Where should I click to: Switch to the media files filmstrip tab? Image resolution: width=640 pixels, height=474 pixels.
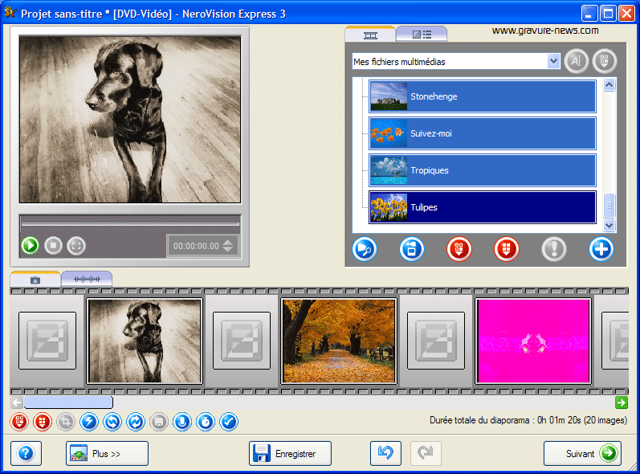coord(370,35)
